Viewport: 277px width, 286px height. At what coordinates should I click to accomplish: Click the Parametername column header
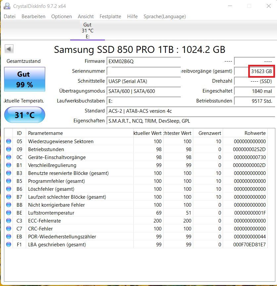tap(80, 133)
